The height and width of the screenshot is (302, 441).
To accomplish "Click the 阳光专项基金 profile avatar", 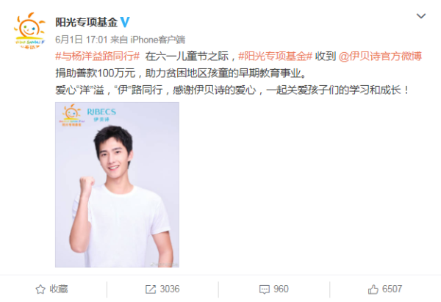I will tap(29, 30).
